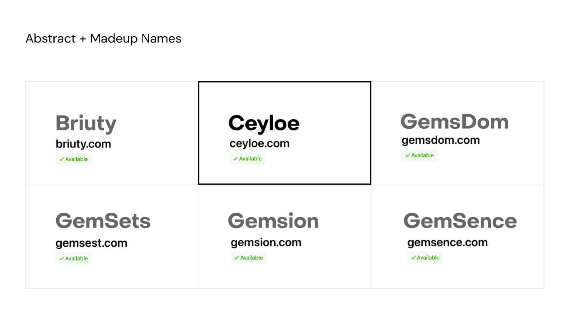The width and height of the screenshot is (569, 320).
Task: Select the GemSets name heading
Action: click(103, 220)
